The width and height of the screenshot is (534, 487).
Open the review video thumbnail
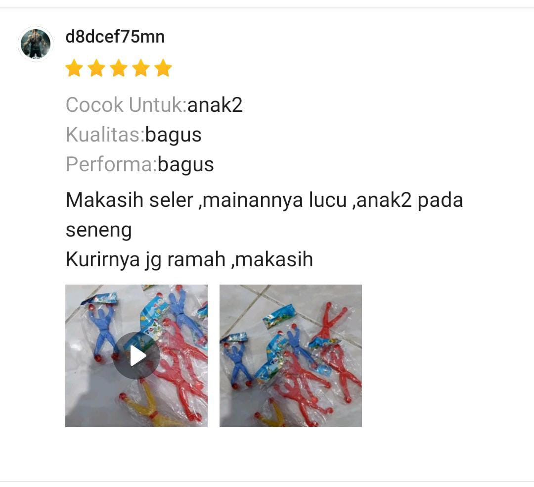(136, 355)
